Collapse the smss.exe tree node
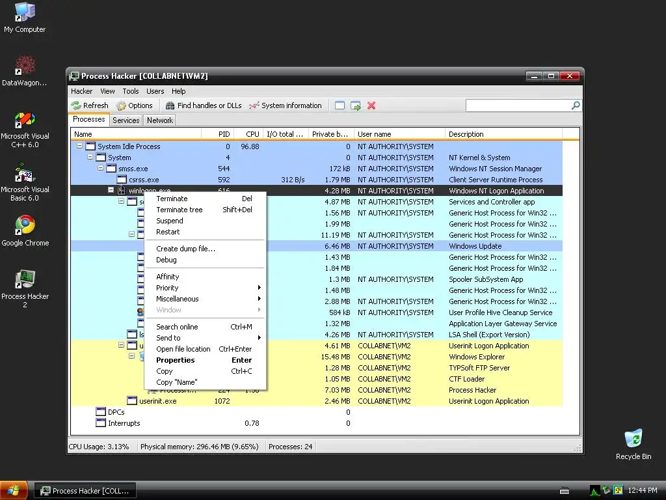 [x=100, y=168]
